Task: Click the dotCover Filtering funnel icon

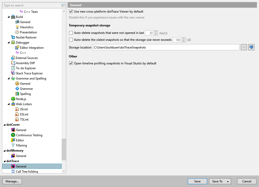Action: [13, 145]
